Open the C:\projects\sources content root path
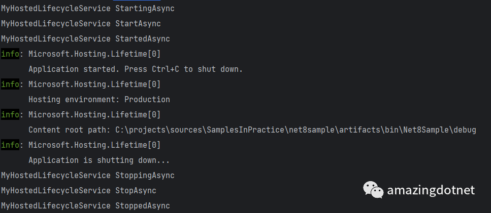Viewport: 491px width, 213px height. coord(296,130)
